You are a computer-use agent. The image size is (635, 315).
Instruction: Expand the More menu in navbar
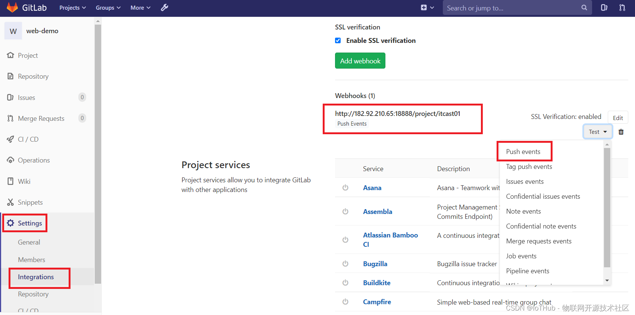coord(141,7)
